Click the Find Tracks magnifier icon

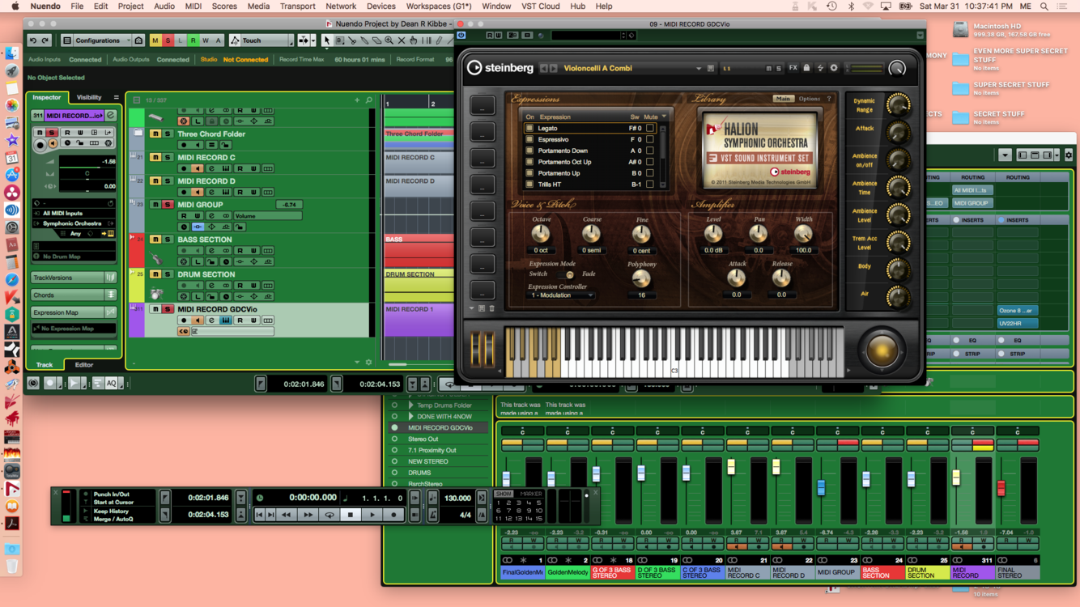(369, 100)
